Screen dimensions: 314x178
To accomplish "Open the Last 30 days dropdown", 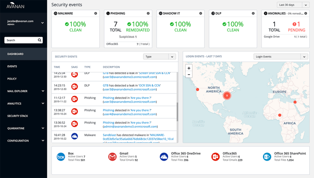I will tap(293, 5).
